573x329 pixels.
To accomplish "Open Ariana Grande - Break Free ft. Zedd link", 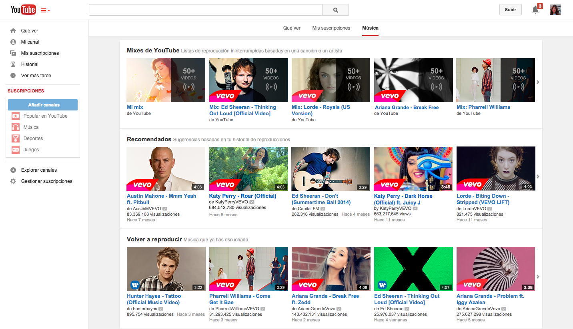I will pyautogui.click(x=325, y=299).
